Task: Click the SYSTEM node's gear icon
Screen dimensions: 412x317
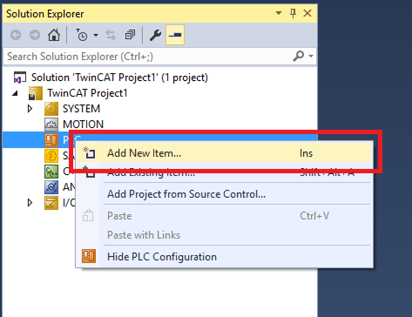Action: tap(51, 109)
